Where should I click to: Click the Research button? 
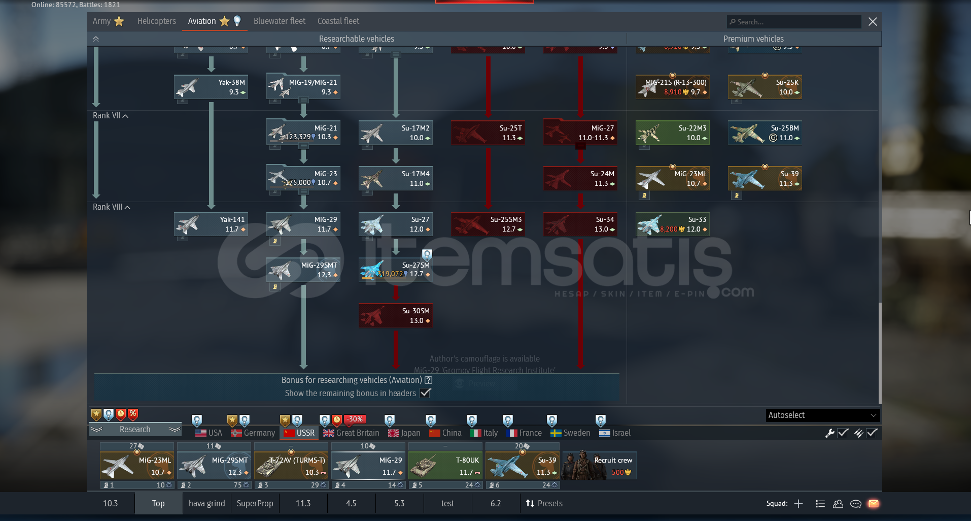click(135, 430)
